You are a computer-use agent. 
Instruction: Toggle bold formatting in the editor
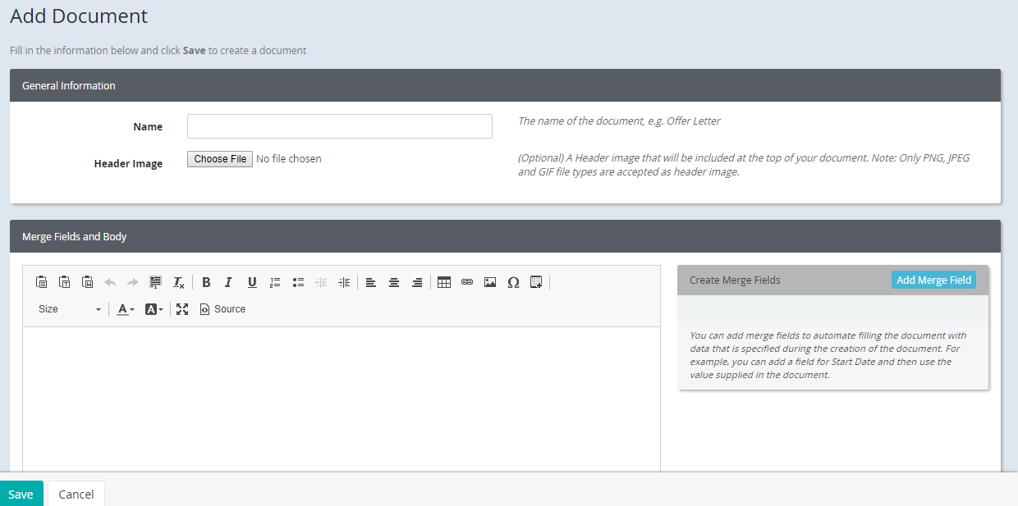[x=206, y=282]
